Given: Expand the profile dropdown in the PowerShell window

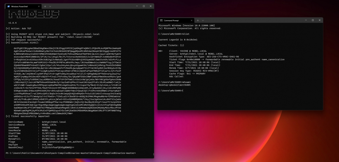Looking at the screenshot, I should pyautogui.click(x=50, y=6).
